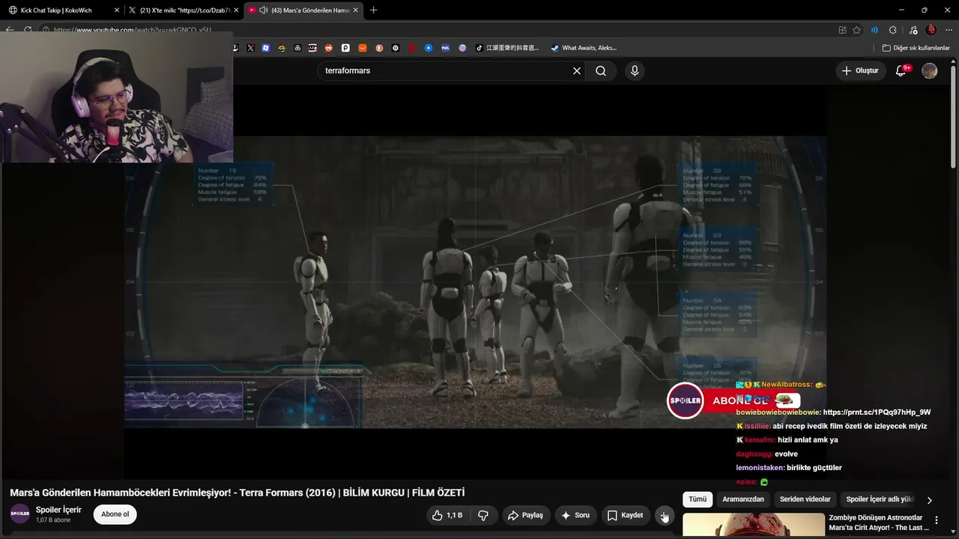Screen dimensions: 959x539
Task: Open the blue read aloud wave icon
Action: [x=874, y=30]
